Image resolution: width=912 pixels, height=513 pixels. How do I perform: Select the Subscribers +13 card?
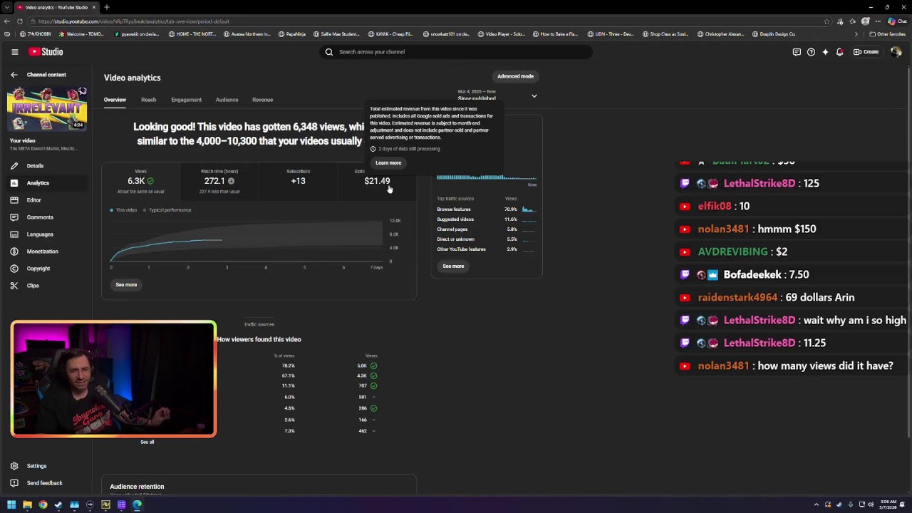[x=298, y=182]
